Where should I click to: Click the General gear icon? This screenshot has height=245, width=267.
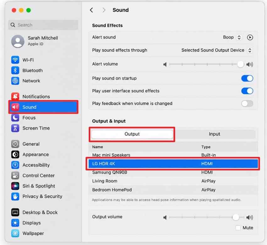tap(15, 144)
